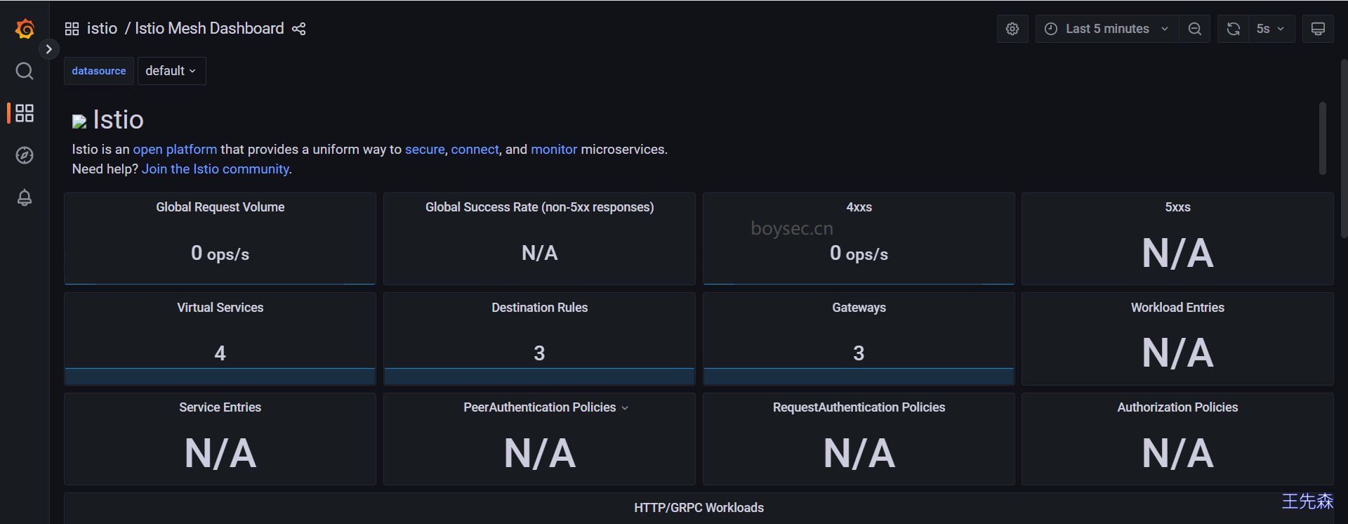Viewport: 1348px width, 524px height.
Task: Click the Global Request Volume panel title
Action: pyautogui.click(x=220, y=207)
